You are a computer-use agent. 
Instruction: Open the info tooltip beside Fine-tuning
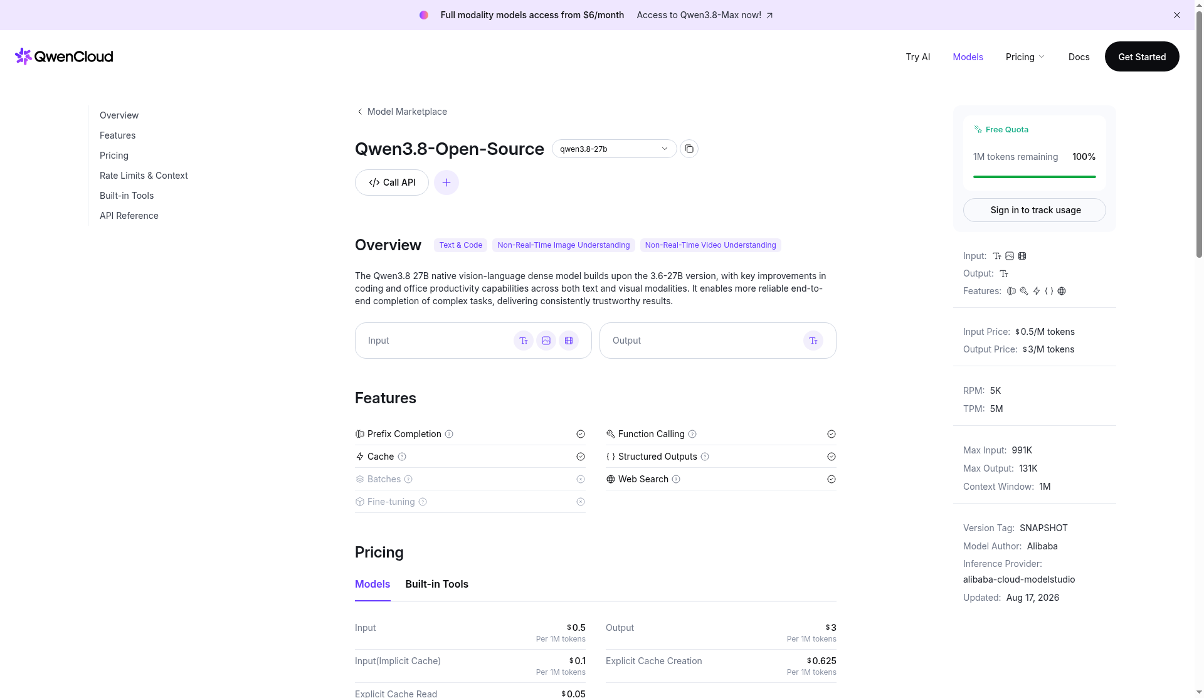pos(423,502)
